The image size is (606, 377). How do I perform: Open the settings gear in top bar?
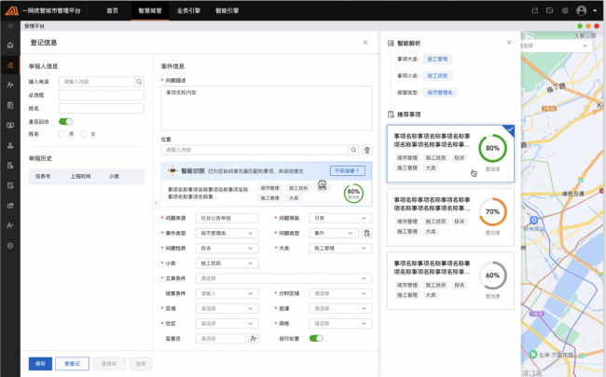[x=565, y=10]
